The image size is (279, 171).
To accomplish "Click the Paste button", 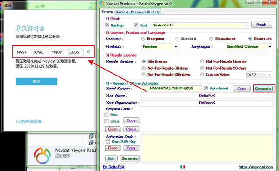I will [x=131, y=129].
